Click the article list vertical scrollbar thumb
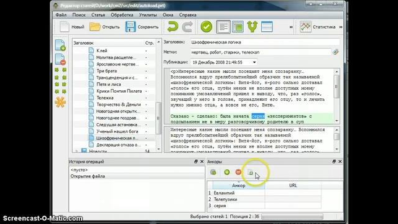The width and height of the screenshot is (398, 224). (x=159, y=118)
